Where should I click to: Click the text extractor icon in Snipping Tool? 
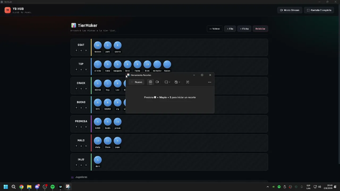click(188, 82)
